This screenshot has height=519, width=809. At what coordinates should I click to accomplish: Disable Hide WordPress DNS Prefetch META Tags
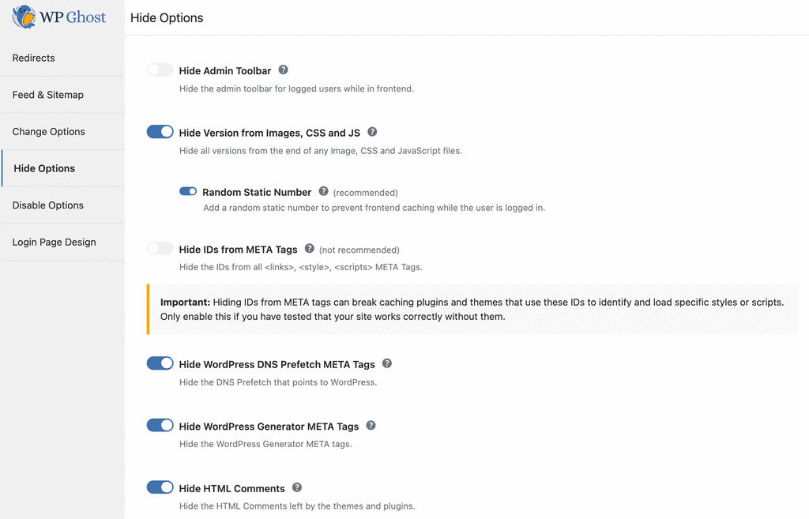[x=160, y=363]
